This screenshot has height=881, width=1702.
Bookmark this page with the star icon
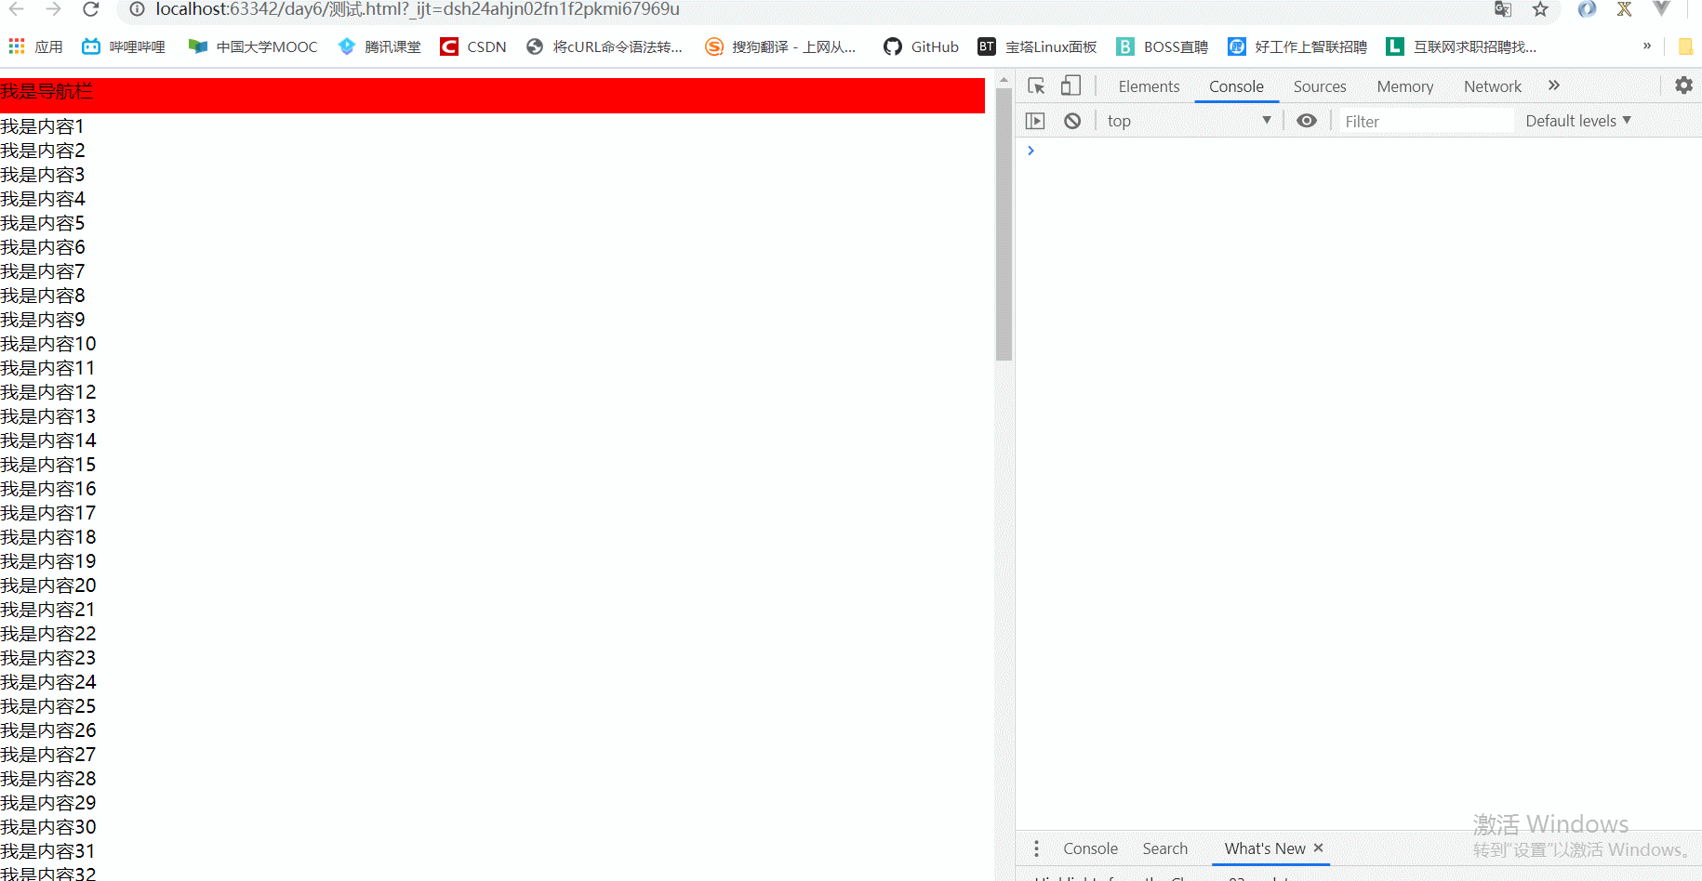[1540, 9]
